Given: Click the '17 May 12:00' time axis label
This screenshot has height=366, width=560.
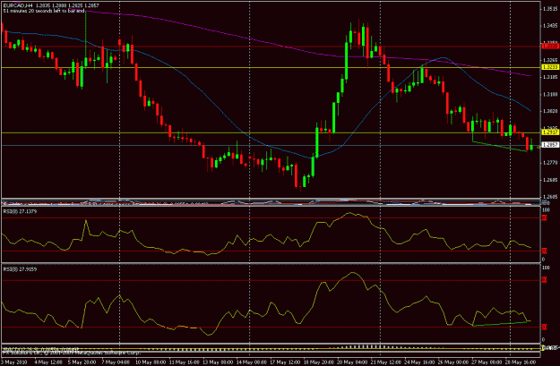Looking at the screenshot, I should coord(286,362).
